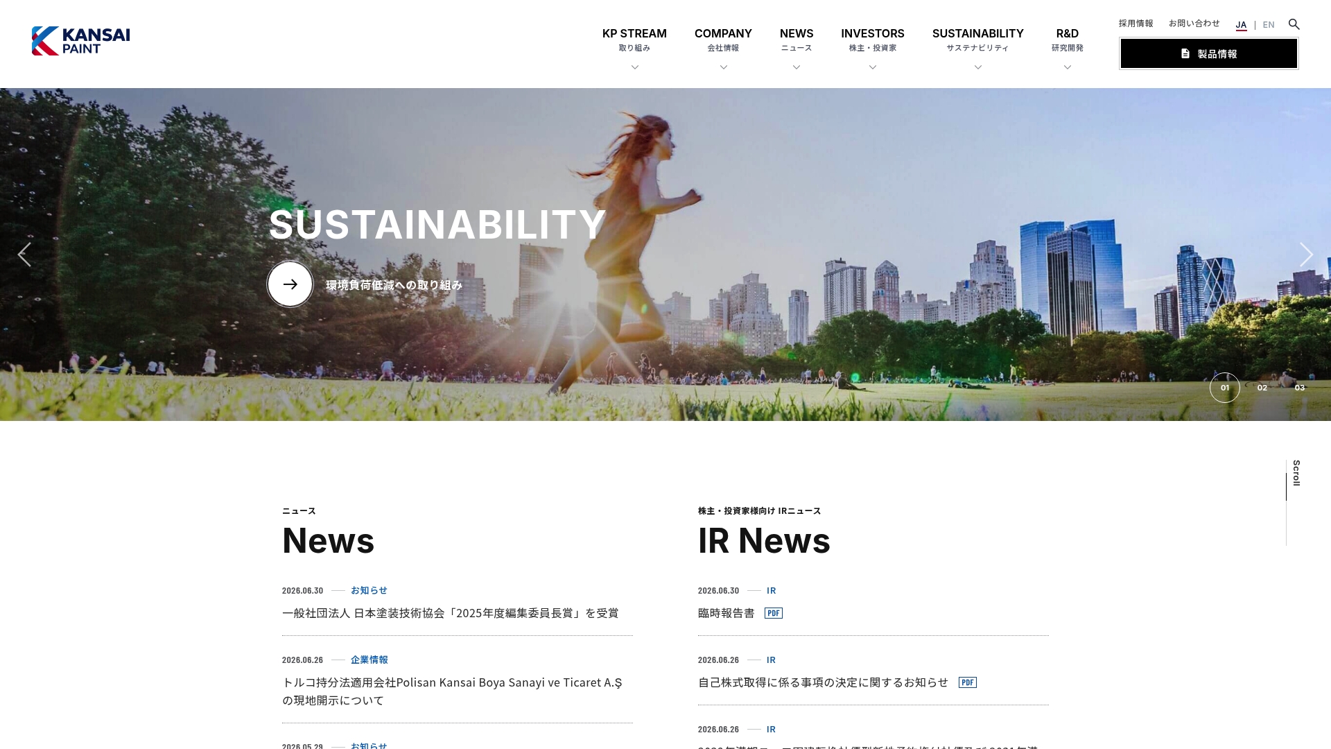The width and height of the screenshot is (1331, 749).
Task: Open the SUSTAINABILITY navigation item
Action: point(977,40)
